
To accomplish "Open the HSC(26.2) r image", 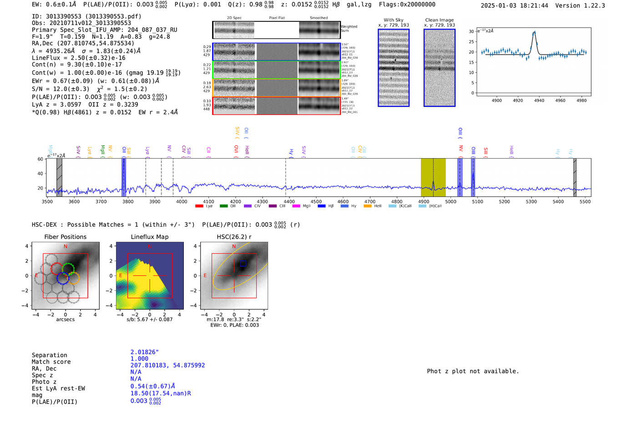I will click(234, 275).
